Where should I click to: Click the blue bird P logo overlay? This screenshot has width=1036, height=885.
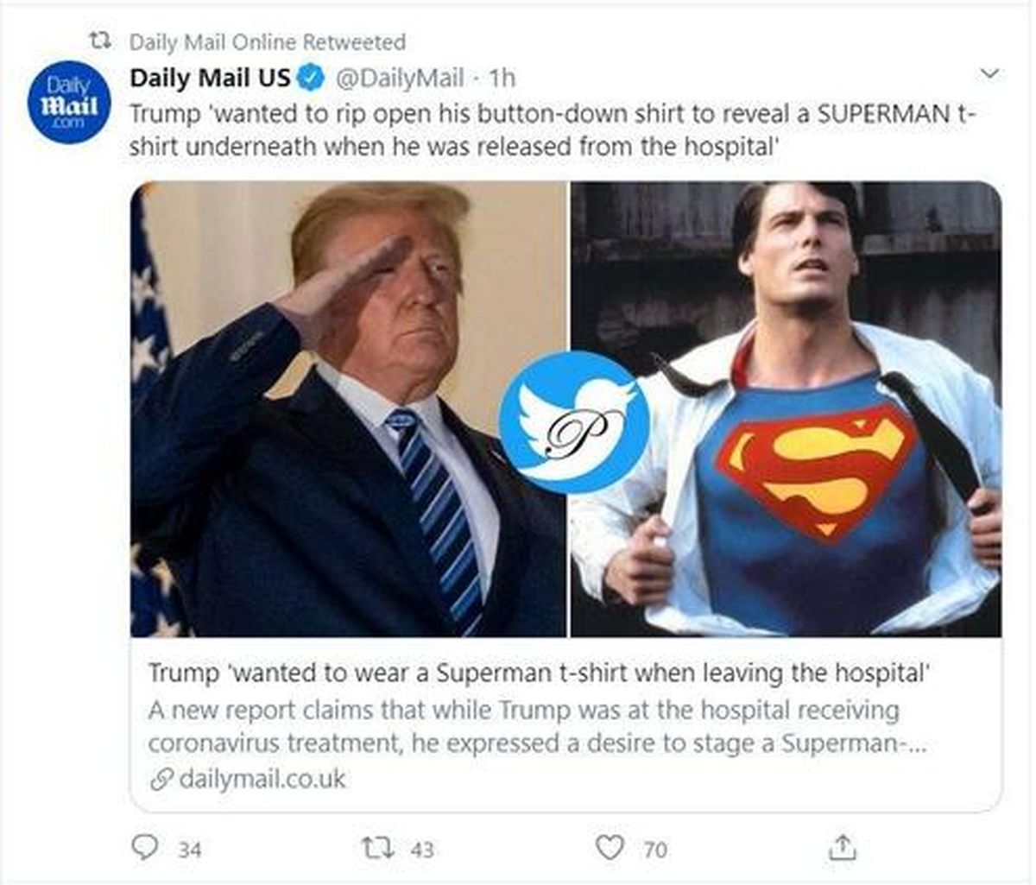[573, 422]
